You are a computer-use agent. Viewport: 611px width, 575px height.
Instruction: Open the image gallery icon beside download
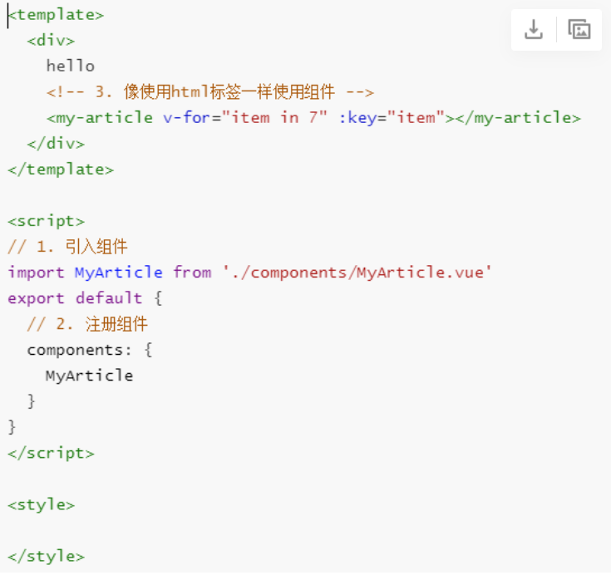coord(579,30)
